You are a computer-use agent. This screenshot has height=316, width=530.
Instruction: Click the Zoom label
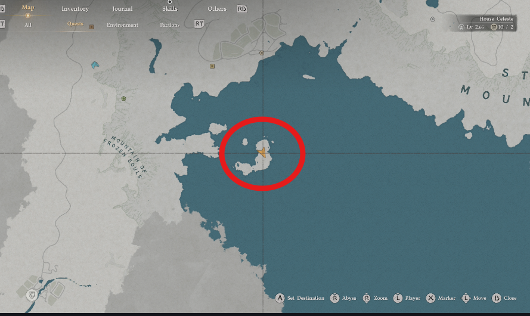[x=380, y=298]
